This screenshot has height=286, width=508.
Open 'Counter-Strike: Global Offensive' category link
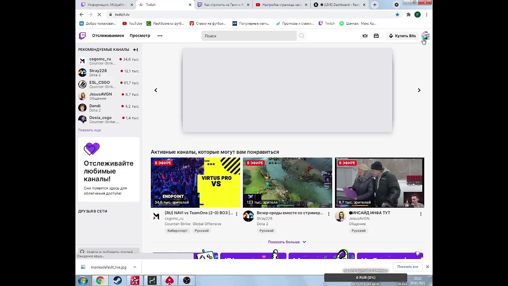(x=193, y=224)
